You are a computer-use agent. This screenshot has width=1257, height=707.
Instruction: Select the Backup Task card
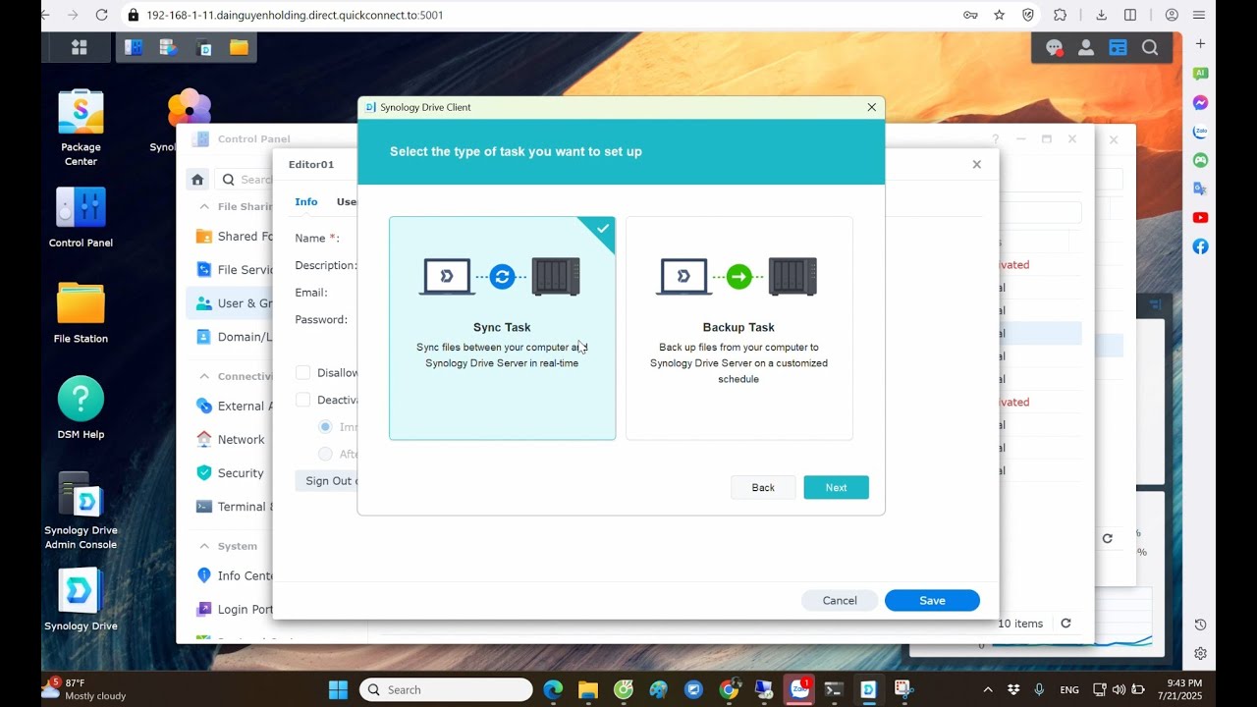(738, 328)
